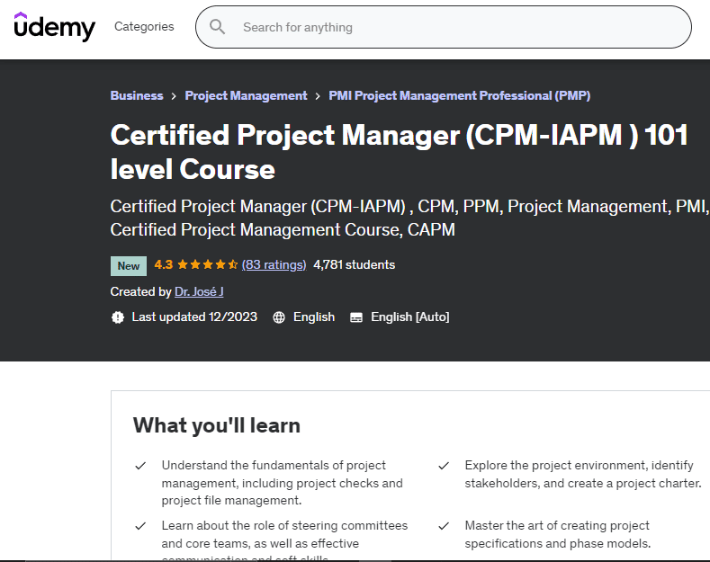Image resolution: width=710 pixels, height=562 pixels.
Task: Click checkmark beside steering committees item
Action: pyautogui.click(x=140, y=526)
